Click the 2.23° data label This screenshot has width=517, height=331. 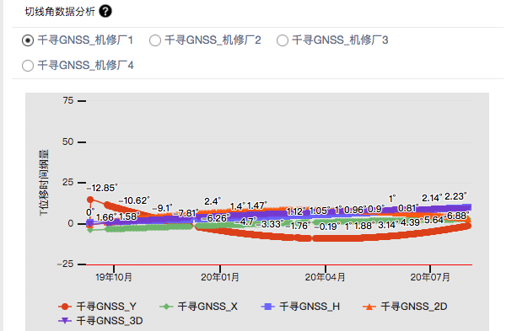coord(455,196)
